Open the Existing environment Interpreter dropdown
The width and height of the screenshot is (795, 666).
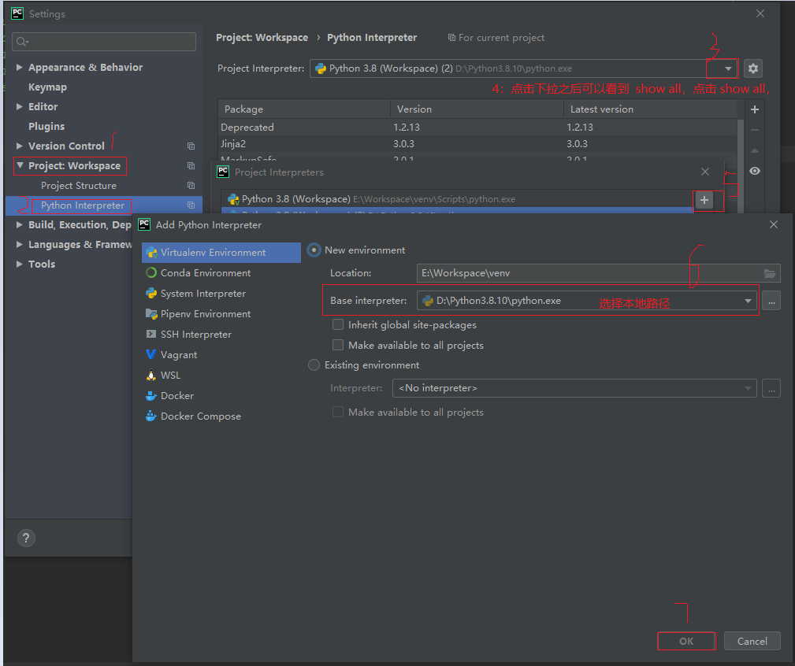click(x=748, y=388)
